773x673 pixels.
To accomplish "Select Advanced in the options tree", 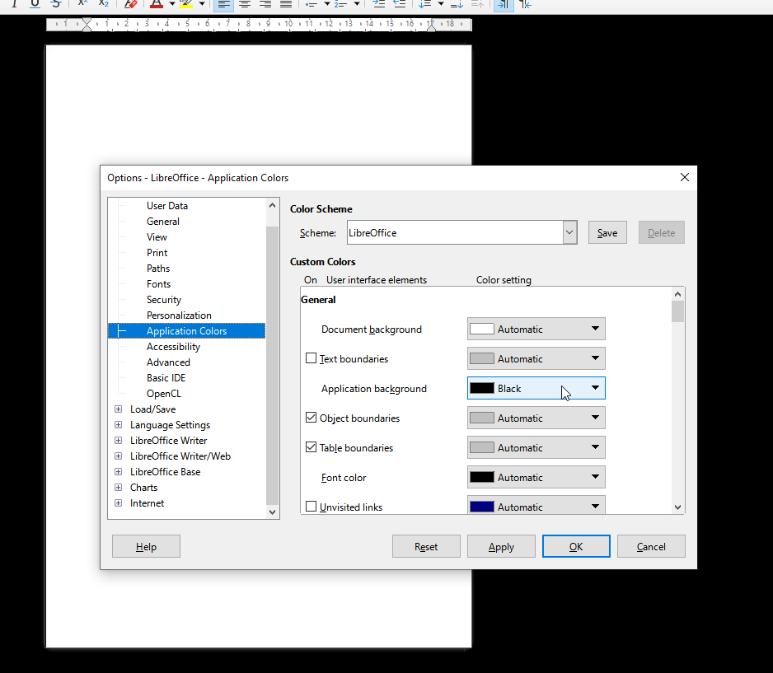I will click(168, 362).
